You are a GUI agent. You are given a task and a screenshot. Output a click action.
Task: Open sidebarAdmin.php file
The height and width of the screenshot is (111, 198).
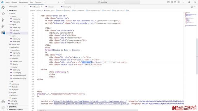[x=19, y=78]
